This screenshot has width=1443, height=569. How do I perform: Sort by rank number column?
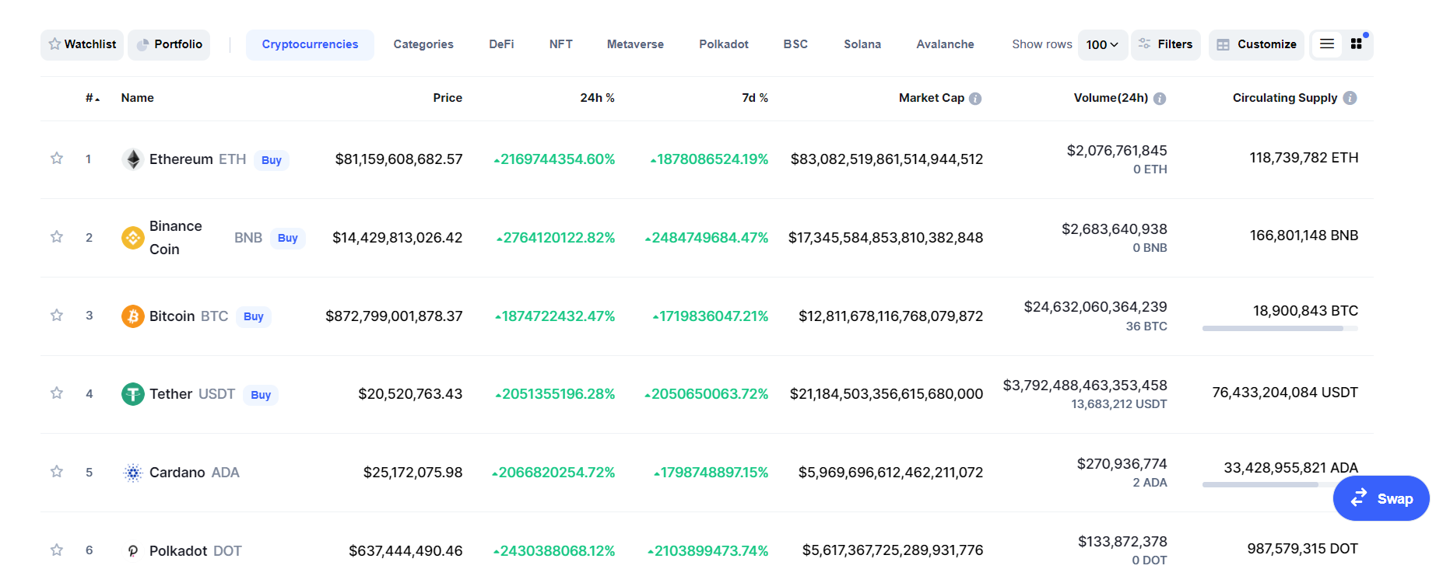click(x=93, y=98)
